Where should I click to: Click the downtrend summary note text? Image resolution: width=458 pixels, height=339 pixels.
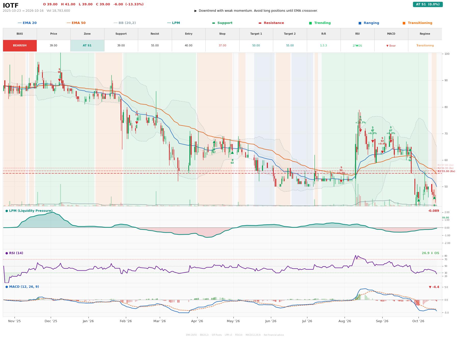pos(256,11)
